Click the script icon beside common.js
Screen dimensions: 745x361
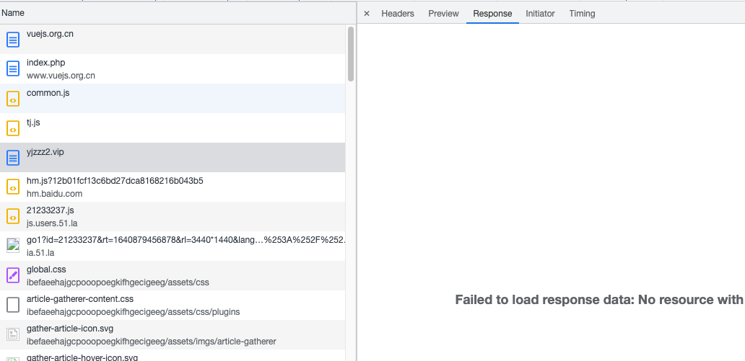click(x=12, y=99)
